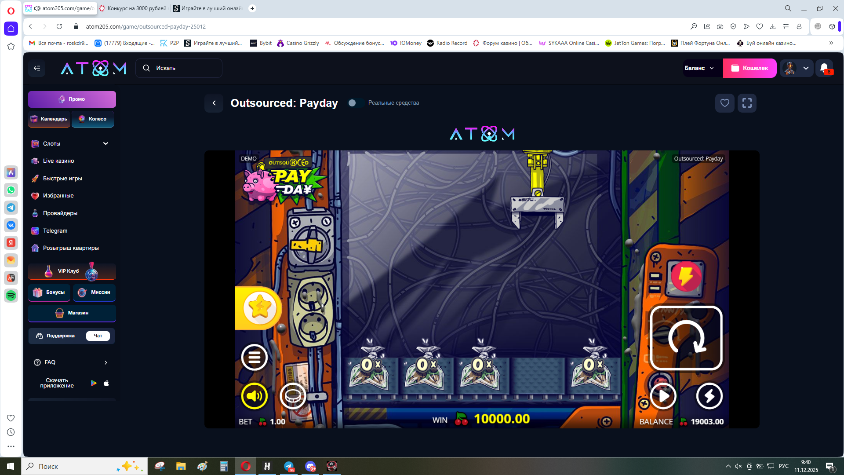
Task: Open the game hamburger menu icon
Action: point(254,357)
